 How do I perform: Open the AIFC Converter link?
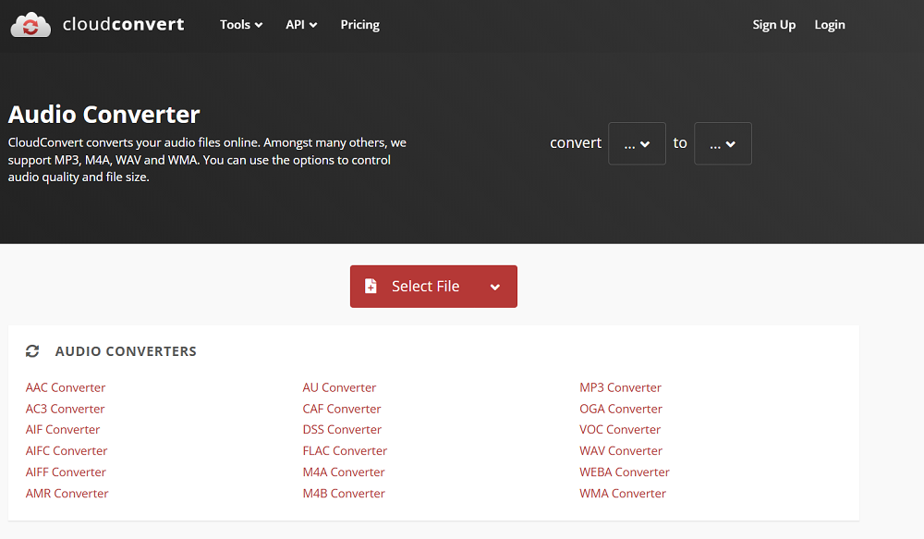[x=66, y=450]
